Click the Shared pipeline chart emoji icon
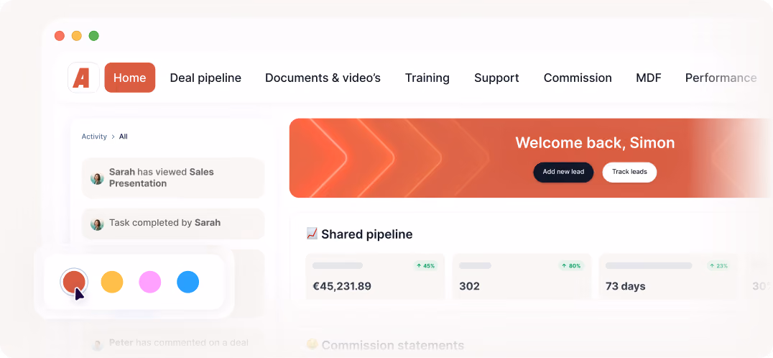This screenshot has height=358, width=773. tap(312, 234)
